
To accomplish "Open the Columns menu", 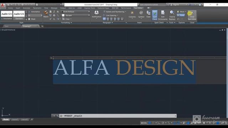I will pos(132,15).
